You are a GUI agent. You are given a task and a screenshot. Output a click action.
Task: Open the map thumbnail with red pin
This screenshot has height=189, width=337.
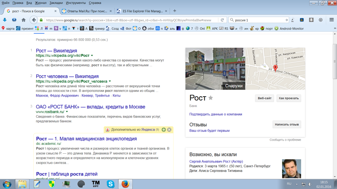point(275,68)
